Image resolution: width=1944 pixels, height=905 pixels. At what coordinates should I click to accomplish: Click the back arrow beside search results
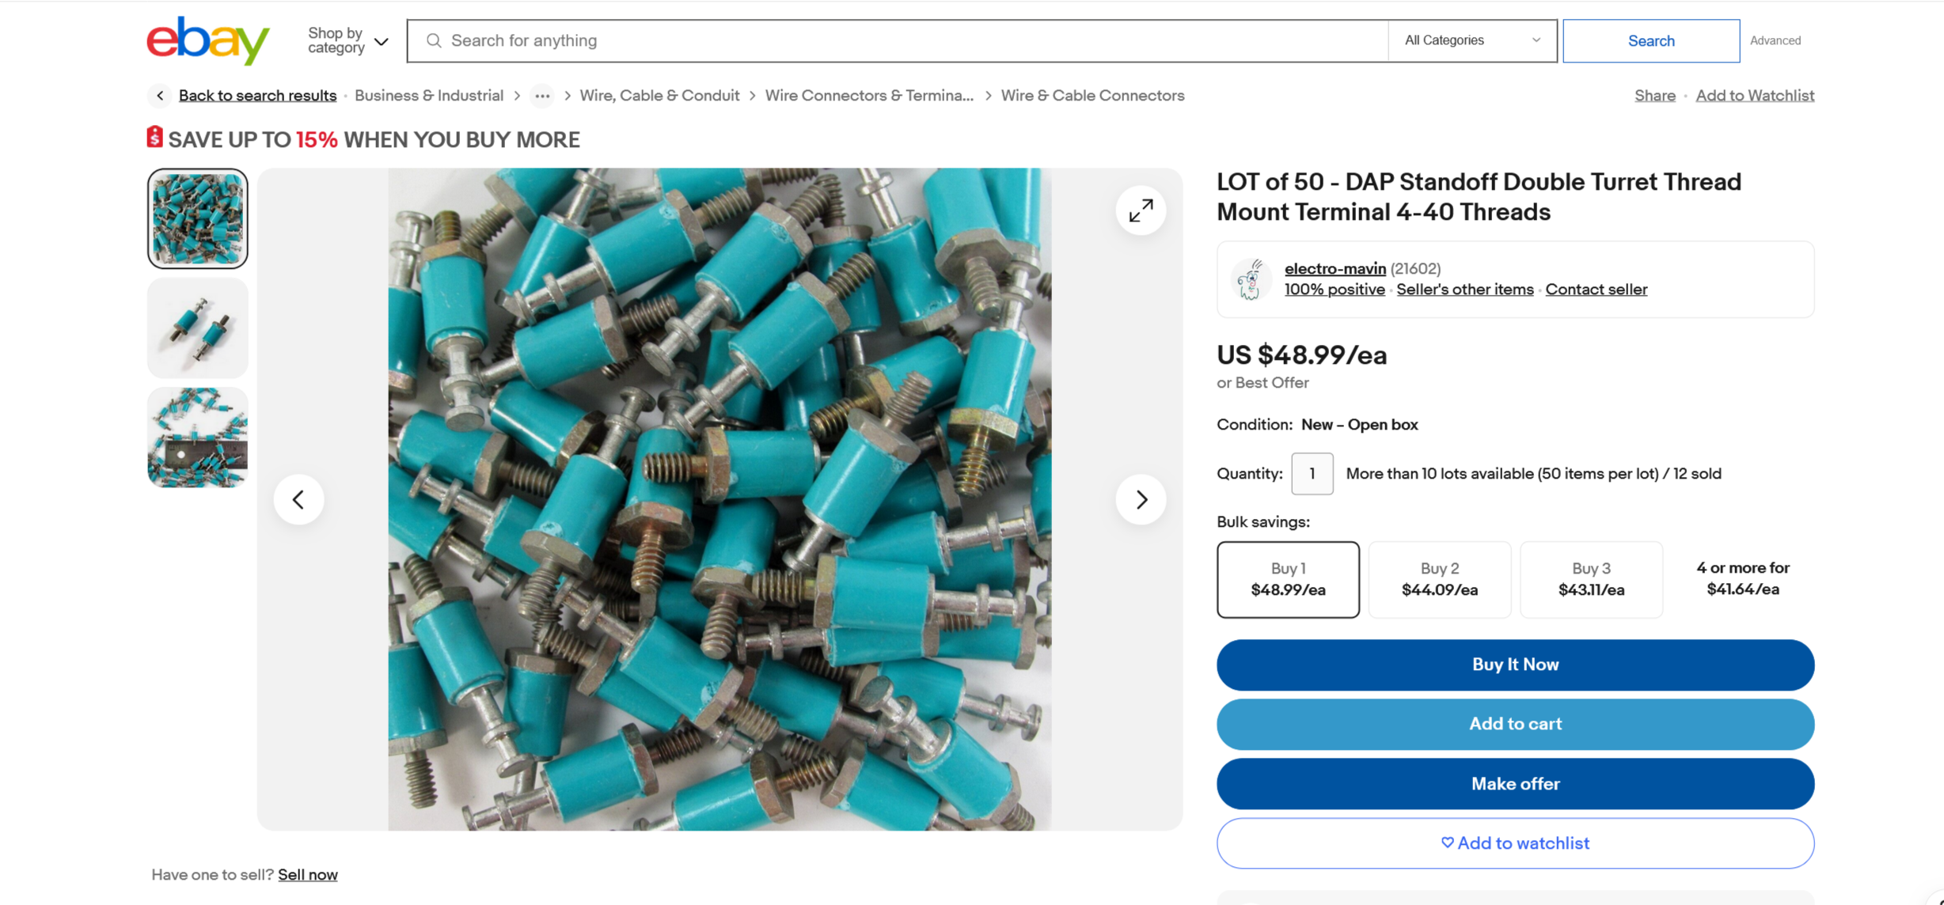(x=160, y=96)
